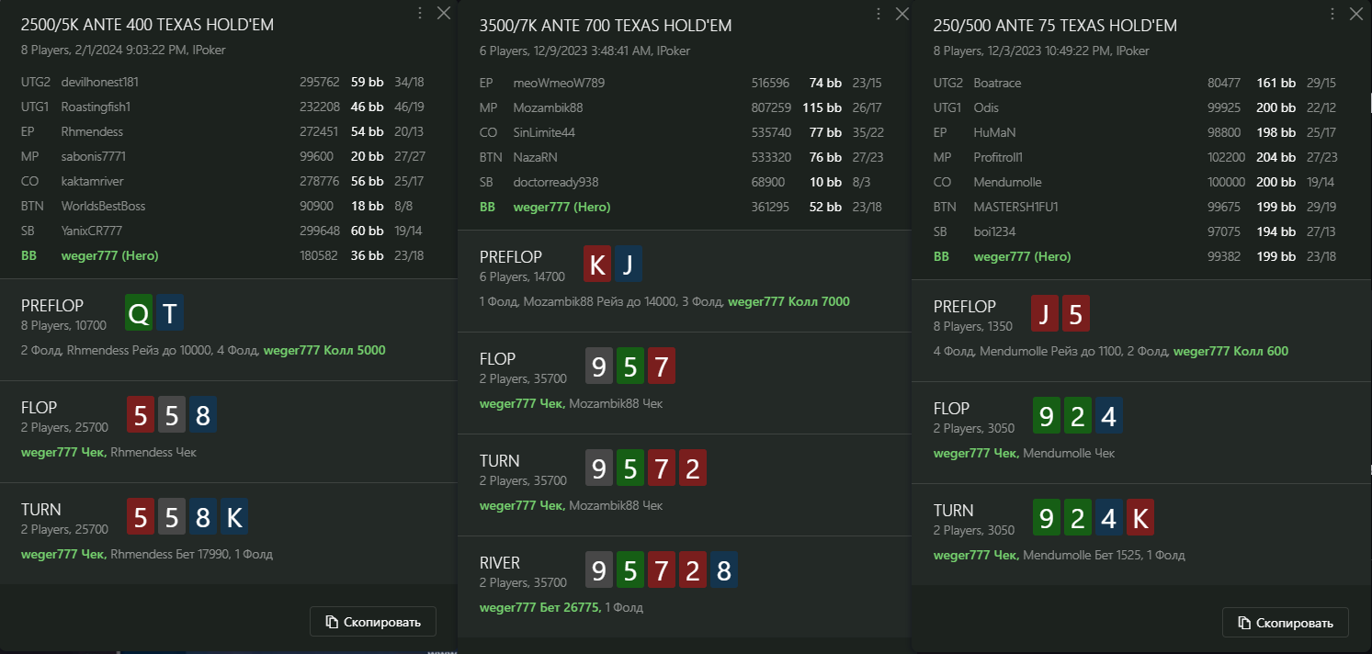The height and width of the screenshot is (654, 1372).
Task: Select player WorldsBestBoss
Action: (103, 206)
